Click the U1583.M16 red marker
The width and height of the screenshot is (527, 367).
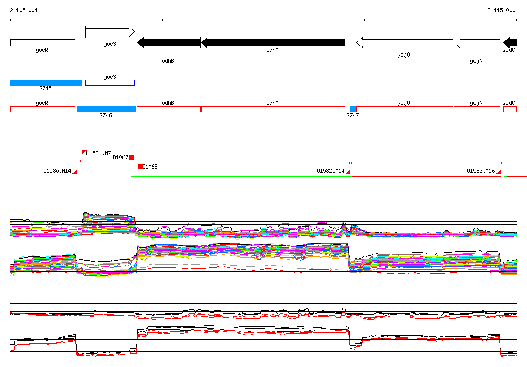[498, 172]
